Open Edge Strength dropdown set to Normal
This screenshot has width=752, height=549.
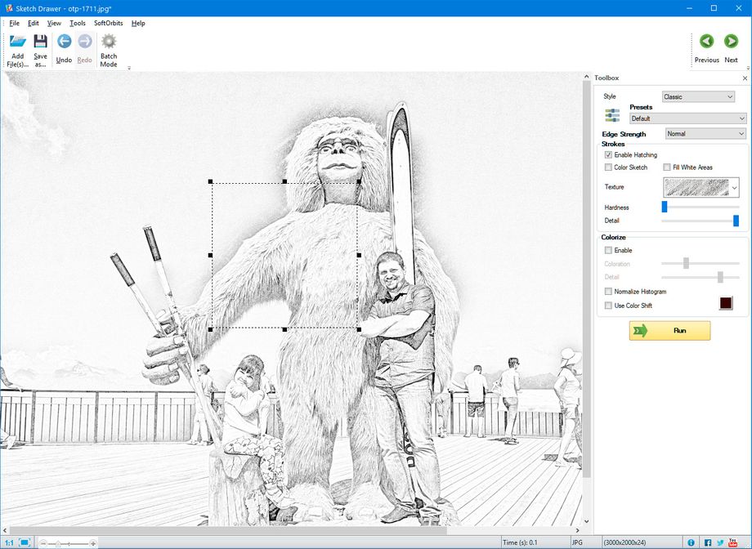click(705, 134)
